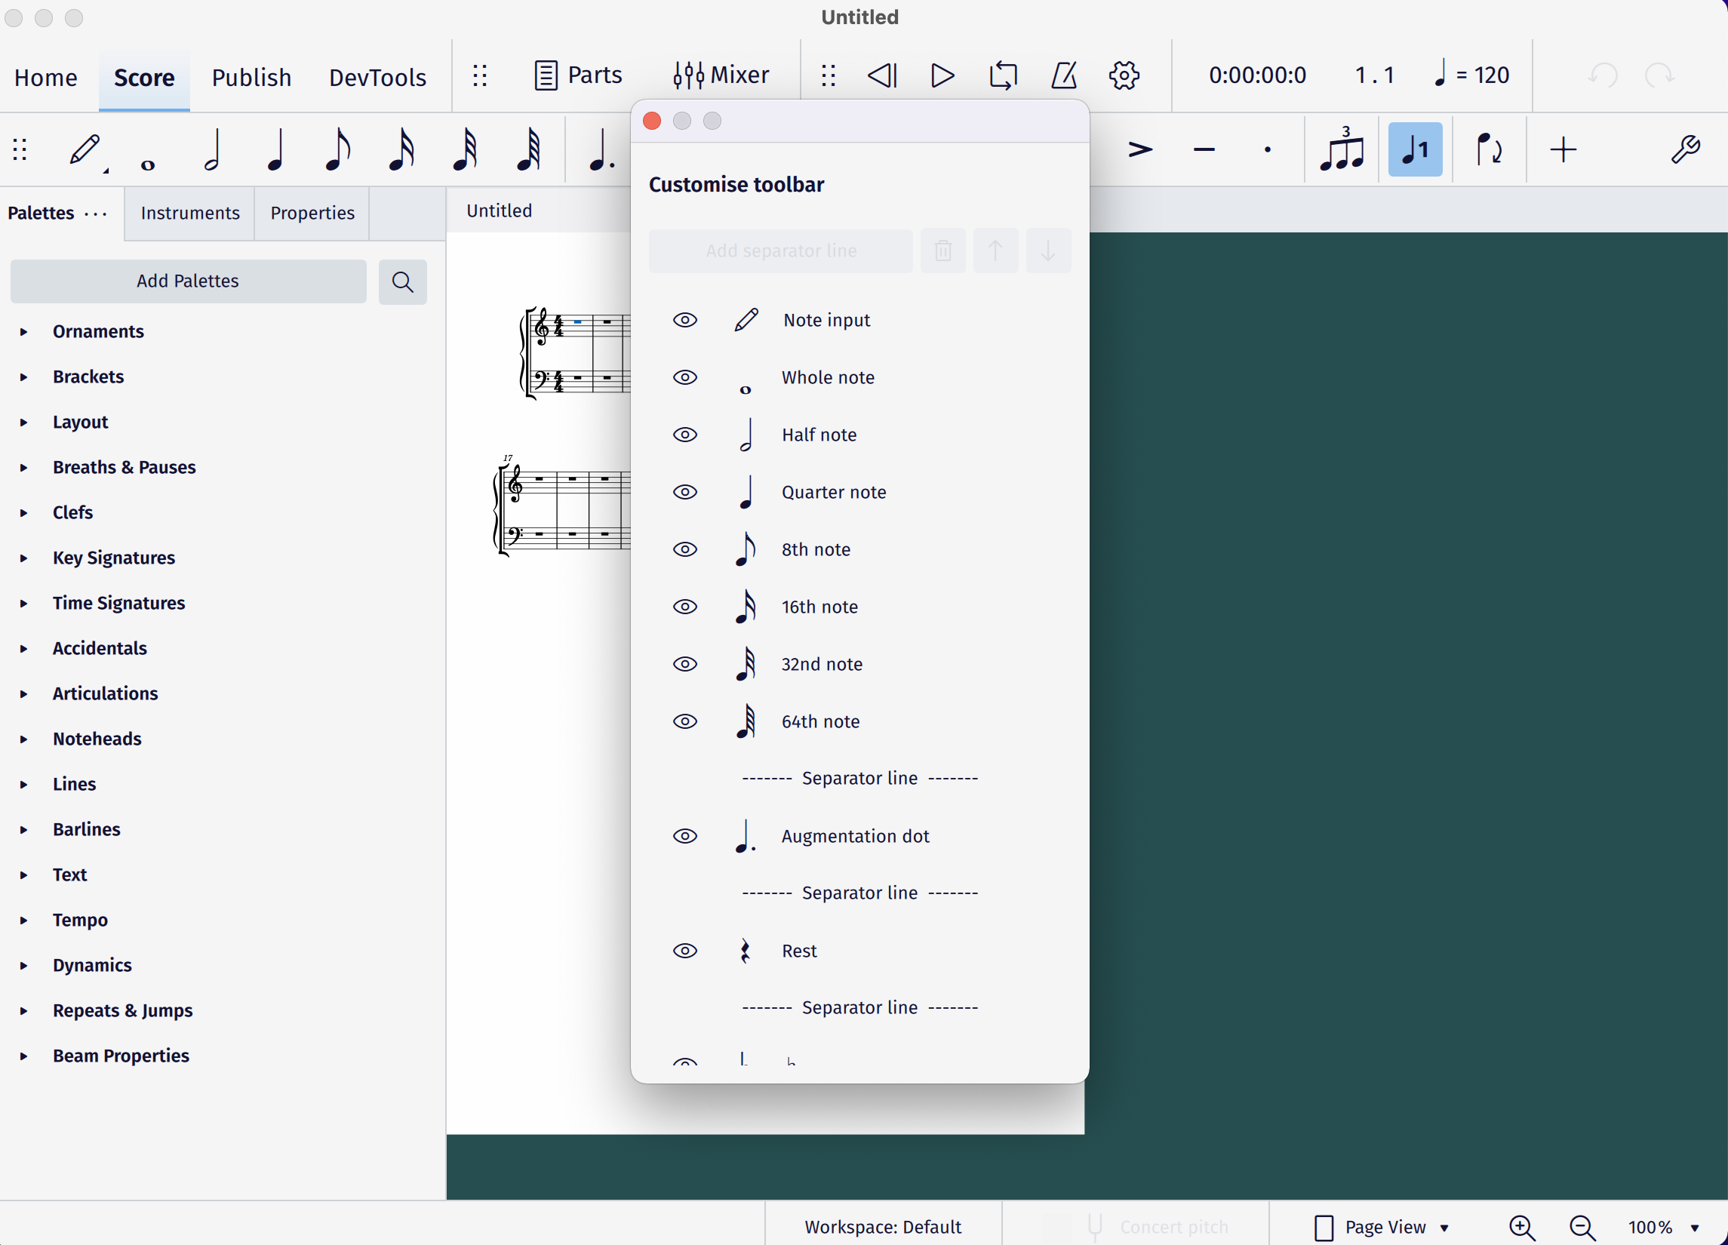The width and height of the screenshot is (1728, 1245).
Task: Open the Mixer panel
Action: coord(721,75)
